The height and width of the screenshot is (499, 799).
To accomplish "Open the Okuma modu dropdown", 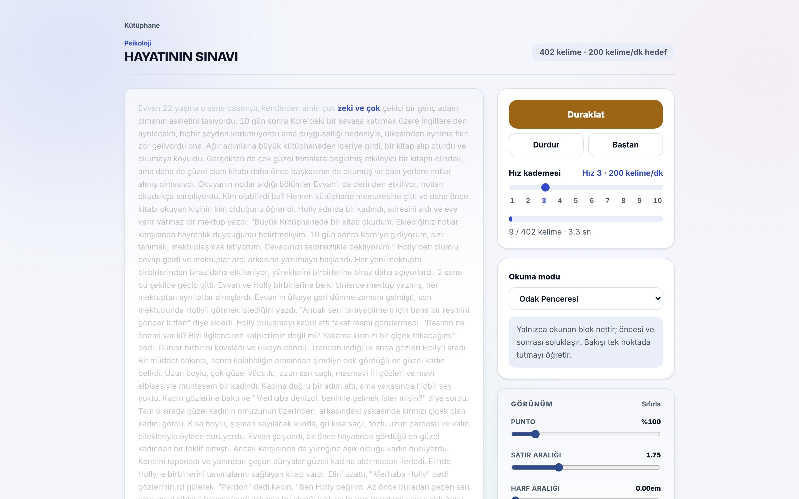I will click(x=585, y=299).
